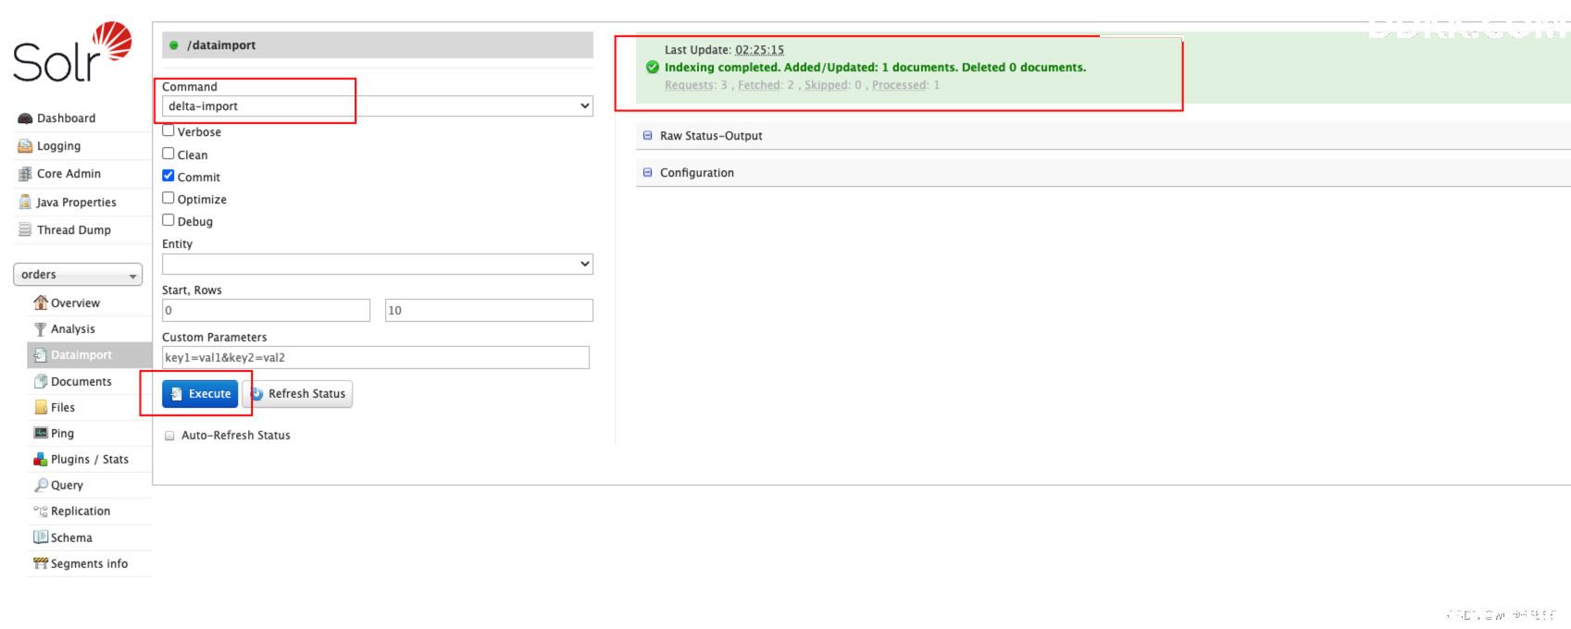Click the /dataimport handler header
Viewport: 1571px width, 629px height.
[x=378, y=45]
